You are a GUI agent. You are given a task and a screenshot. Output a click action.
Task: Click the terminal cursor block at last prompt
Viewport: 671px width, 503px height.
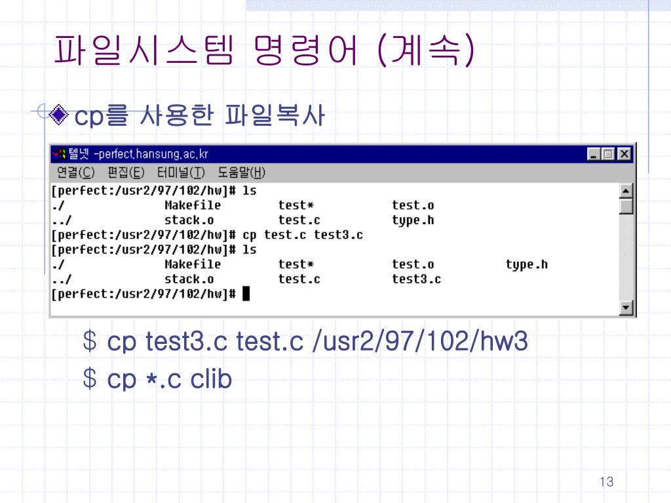246,294
